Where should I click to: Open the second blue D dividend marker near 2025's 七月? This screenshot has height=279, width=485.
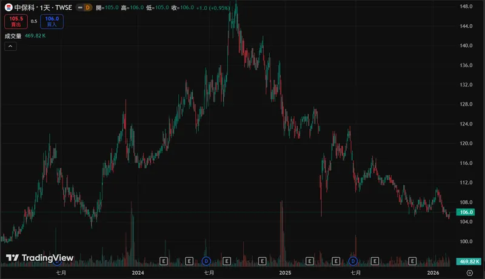point(353,261)
